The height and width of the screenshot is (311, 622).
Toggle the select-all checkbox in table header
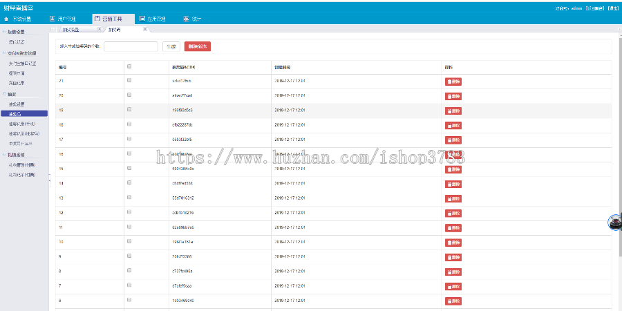[129, 66]
